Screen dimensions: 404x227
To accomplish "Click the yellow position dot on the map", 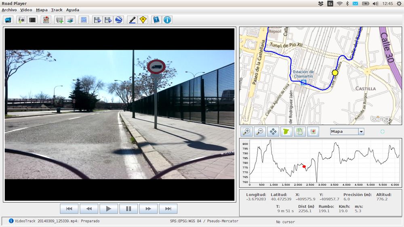I will [335, 73].
